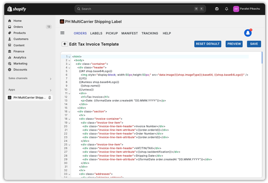Viewport: 268px width, 183px height.
Task: Collapse code fold on line 33
Action: point(69,174)
